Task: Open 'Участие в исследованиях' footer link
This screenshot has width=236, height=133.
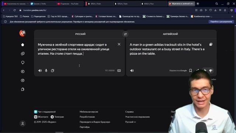Action: (138, 117)
